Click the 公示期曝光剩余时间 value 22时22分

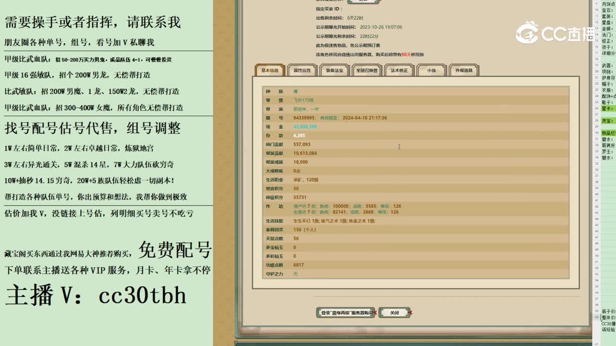[369, 36]
